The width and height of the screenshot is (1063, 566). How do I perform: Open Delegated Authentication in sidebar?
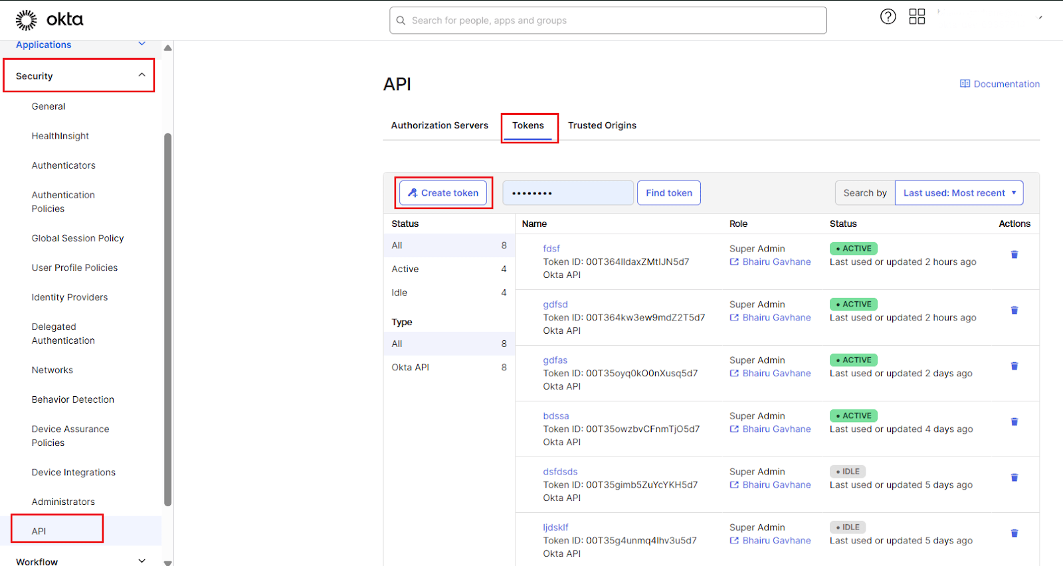tap(63, 334)
